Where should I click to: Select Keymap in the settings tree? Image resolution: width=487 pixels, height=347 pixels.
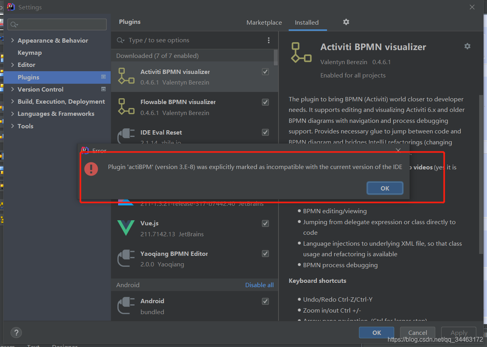coord(30,52)
